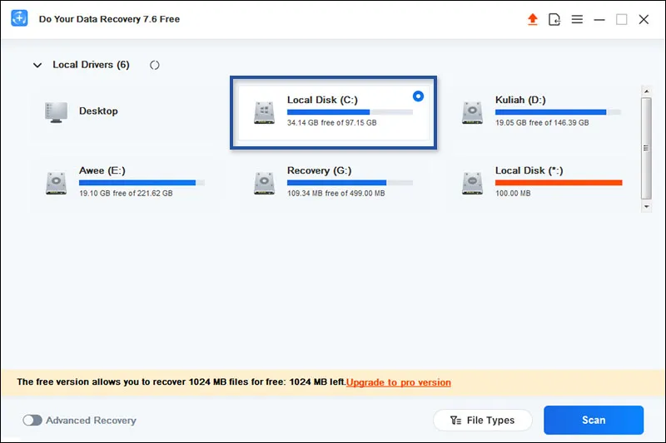Open the hamburger menu in title bar

(577, 19)
